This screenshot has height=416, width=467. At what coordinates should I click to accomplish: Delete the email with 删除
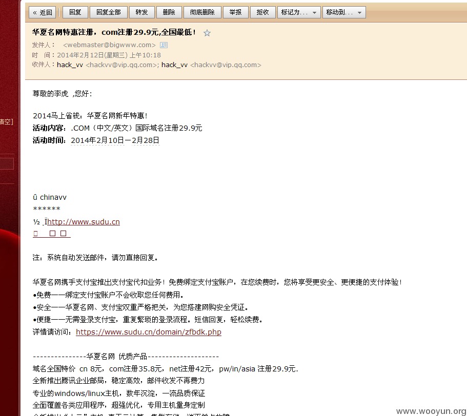(169, 12)
